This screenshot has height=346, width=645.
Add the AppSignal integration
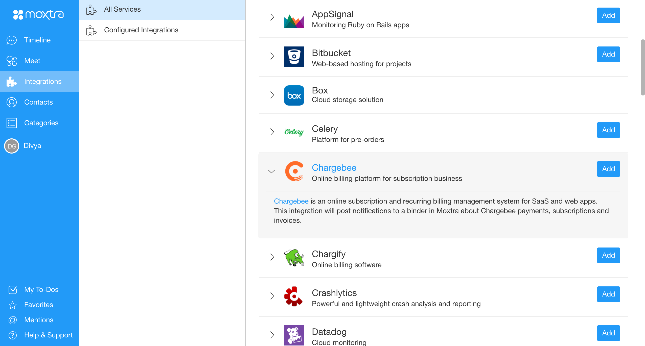[608, 15]
